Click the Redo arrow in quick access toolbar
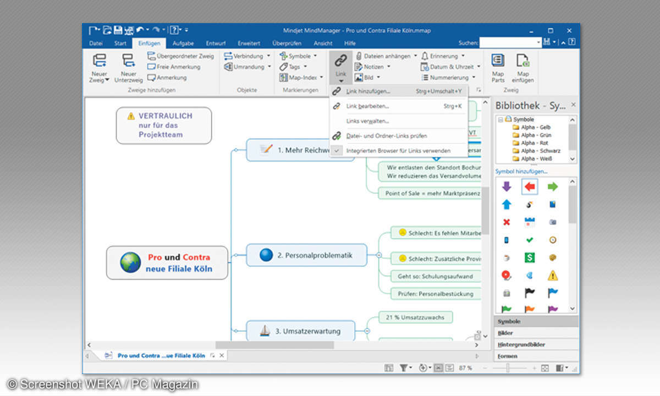Image resolution: width=660 pixels, height=396 pixels. [x=155, y=30]
